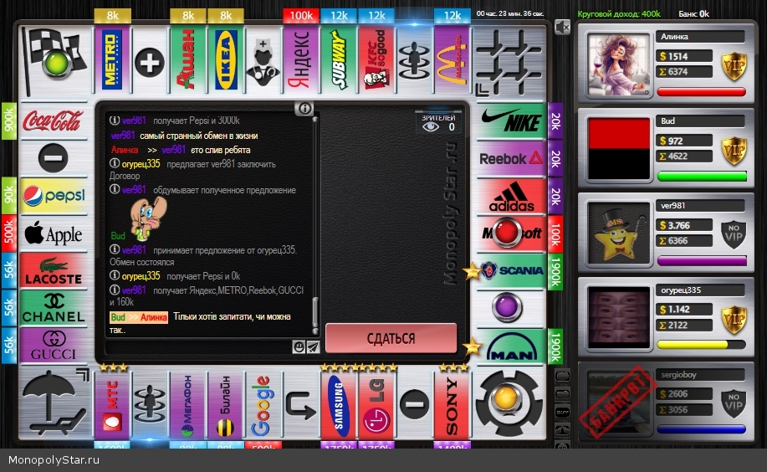Viewport: 767px width, 472px height.
Task: Click Bud's green color bar
Action: pos(702,177)
